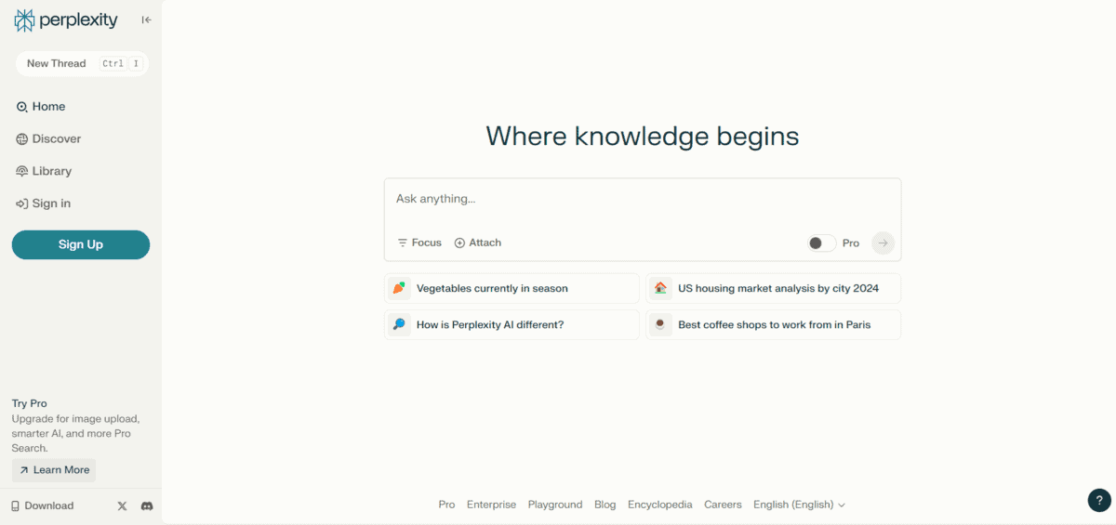Click the Learn More button
The image size is (1116, 525).
[54, 470]
